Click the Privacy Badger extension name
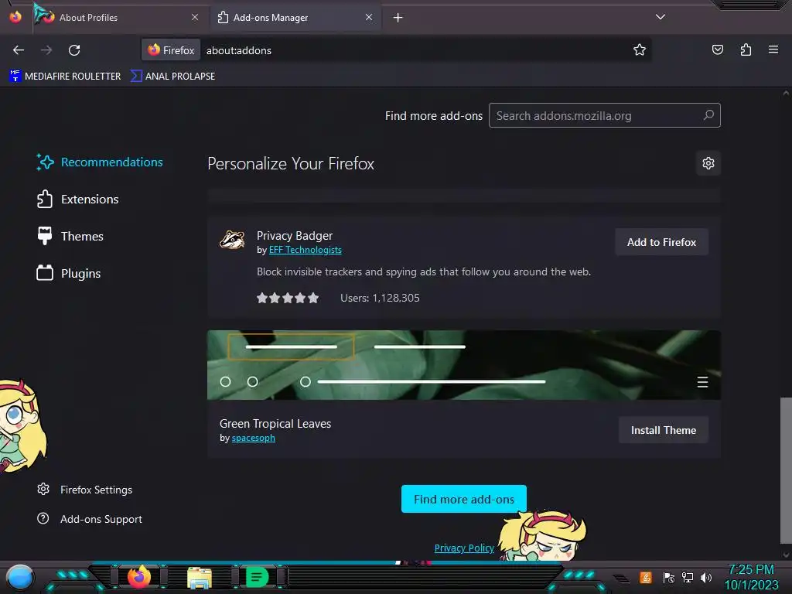The height and width of the screenshot is (594, 792). click(295, 236)
